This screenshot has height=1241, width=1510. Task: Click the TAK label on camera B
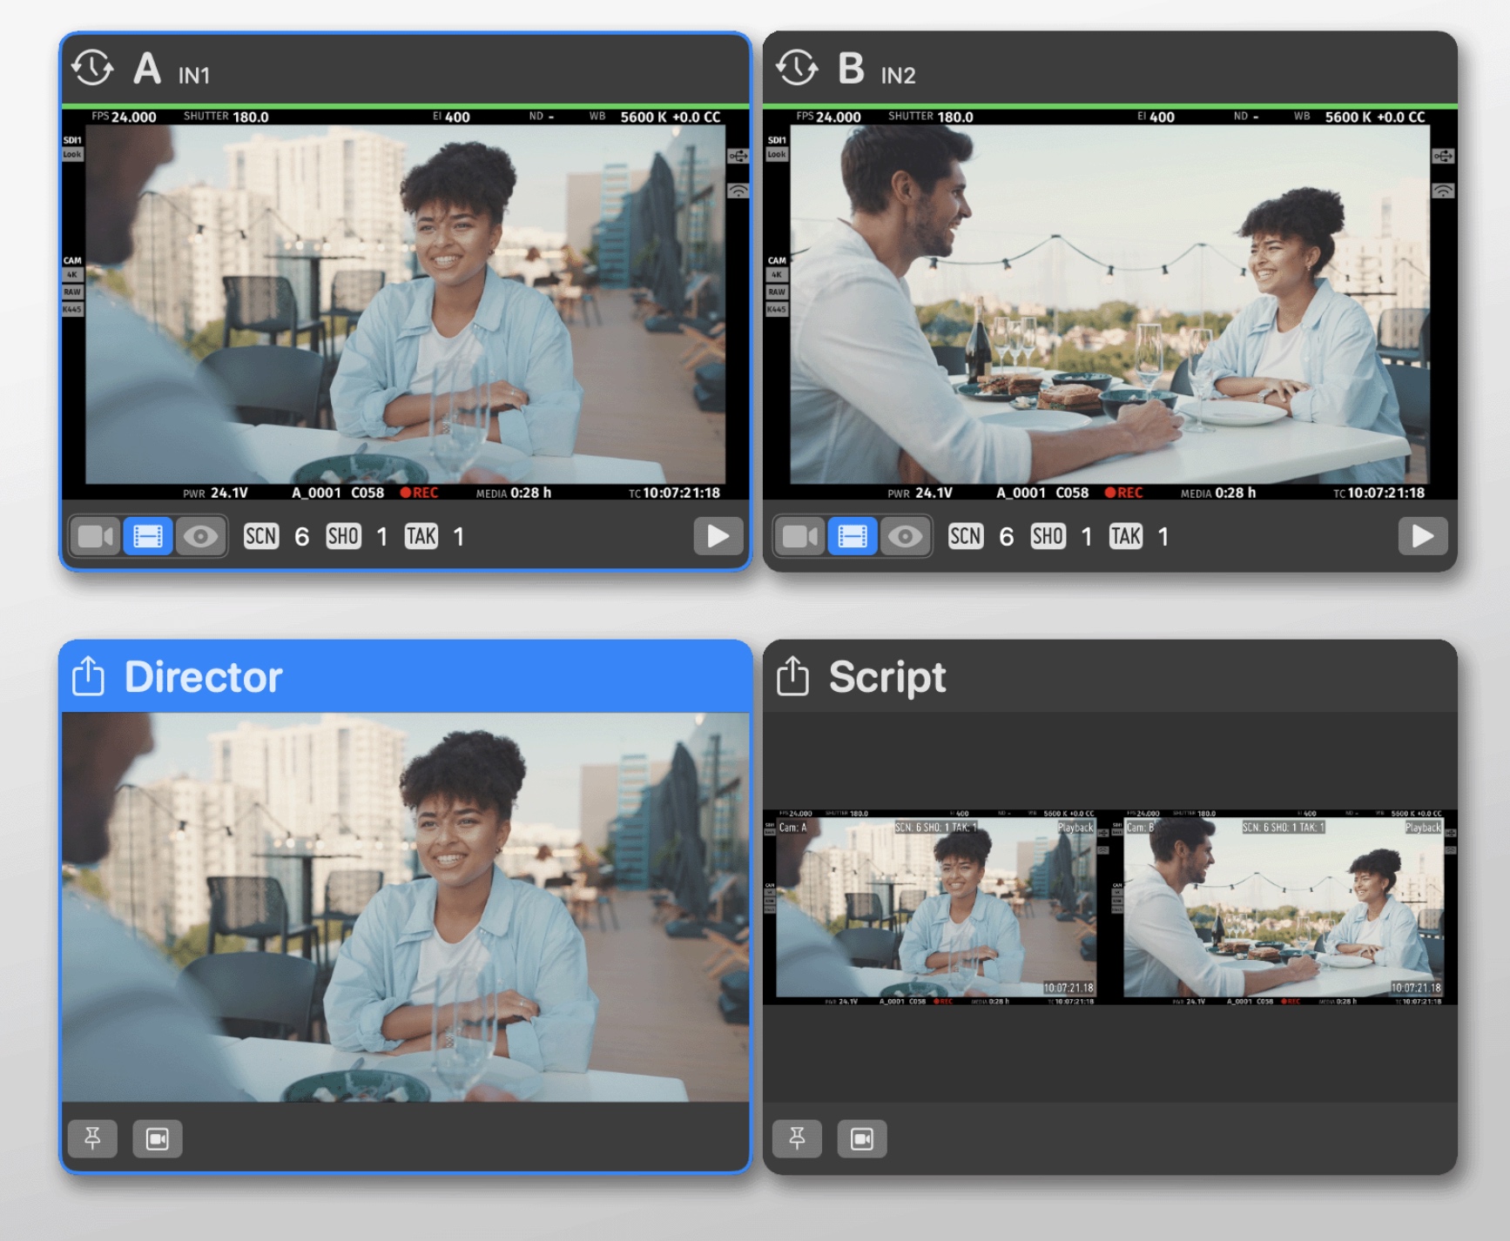pos(1125,536)
